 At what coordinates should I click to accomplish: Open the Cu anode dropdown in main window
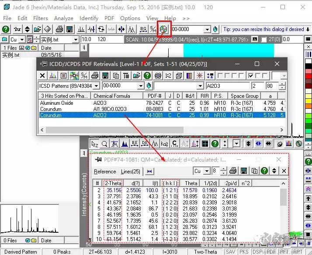click(22, 40)
